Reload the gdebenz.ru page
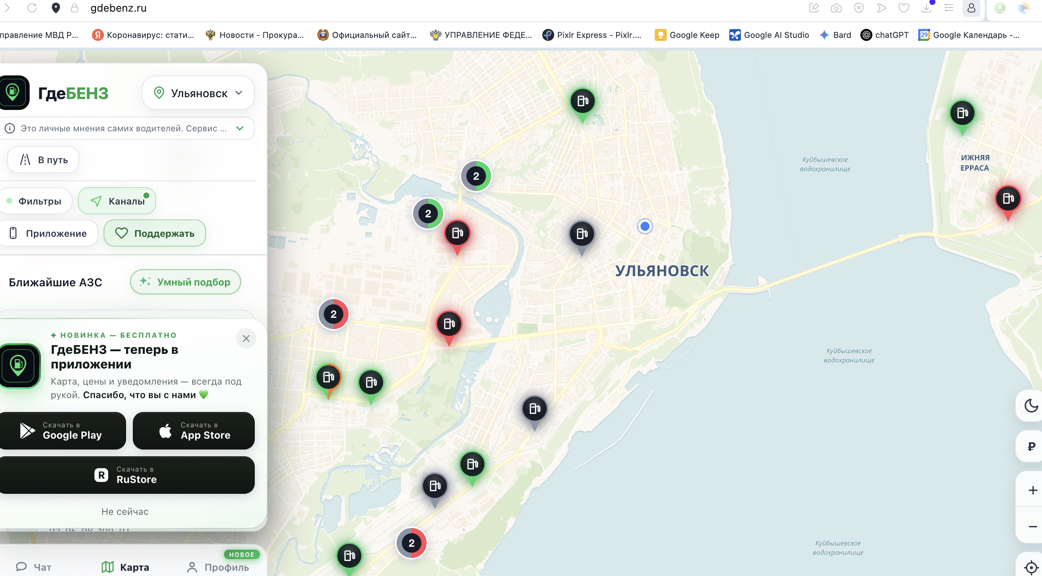Screen dimensions: 1042x576 32,8
